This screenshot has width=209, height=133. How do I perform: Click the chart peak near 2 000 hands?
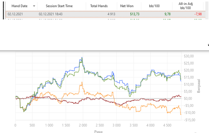coord(82,57)
